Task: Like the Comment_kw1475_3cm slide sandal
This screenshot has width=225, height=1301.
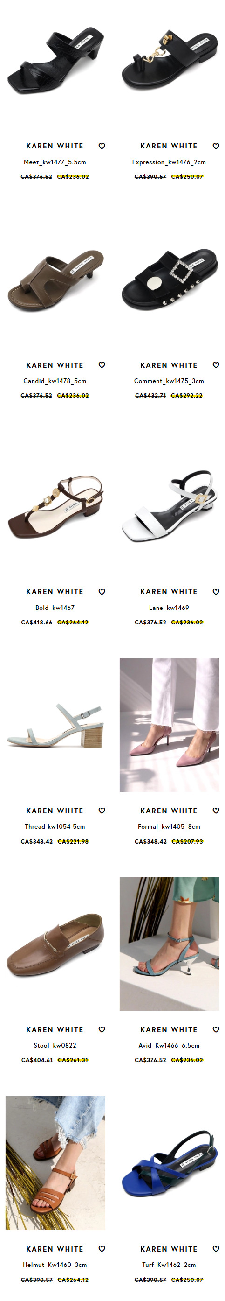Action: point(216,365)
